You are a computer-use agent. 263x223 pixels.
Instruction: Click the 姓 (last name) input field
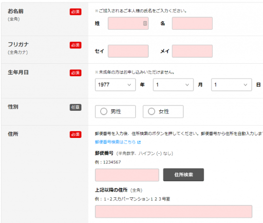pos(128,23)
